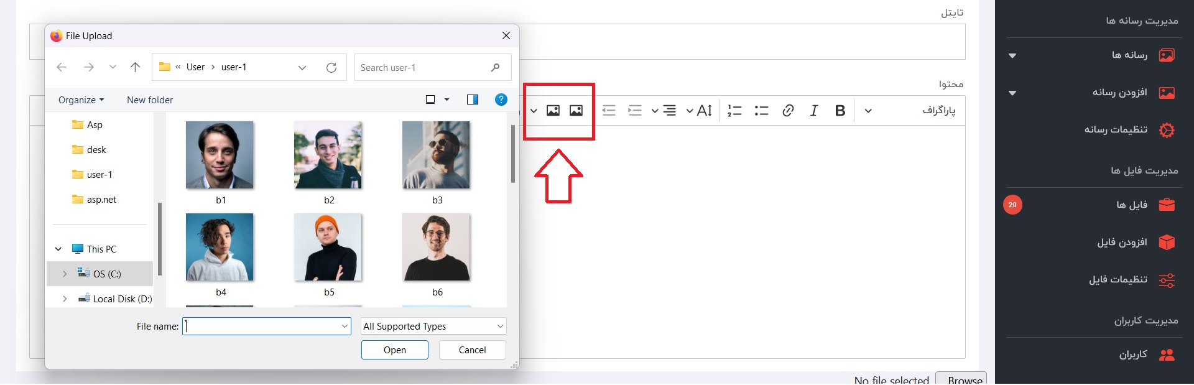Screen dimensions: 1194x385
Task: Open تنظیمات فایل sliders icon
Action: point(1167,280)
